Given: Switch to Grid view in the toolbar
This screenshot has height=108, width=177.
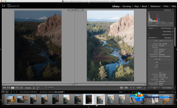Looking at the screenshot, I should point(4,88).
